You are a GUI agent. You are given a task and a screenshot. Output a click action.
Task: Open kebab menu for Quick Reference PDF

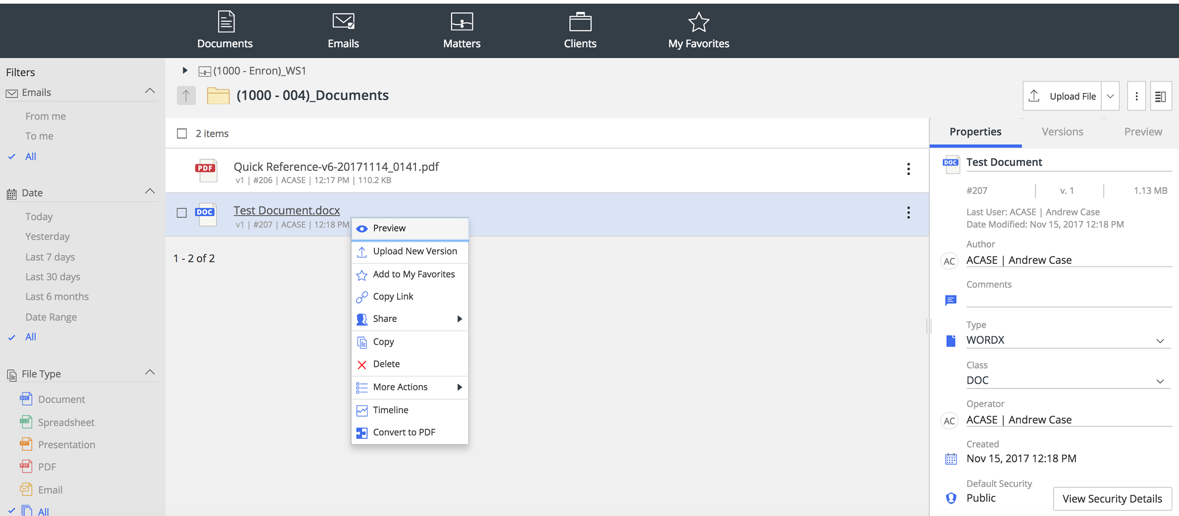click(908, 169)
